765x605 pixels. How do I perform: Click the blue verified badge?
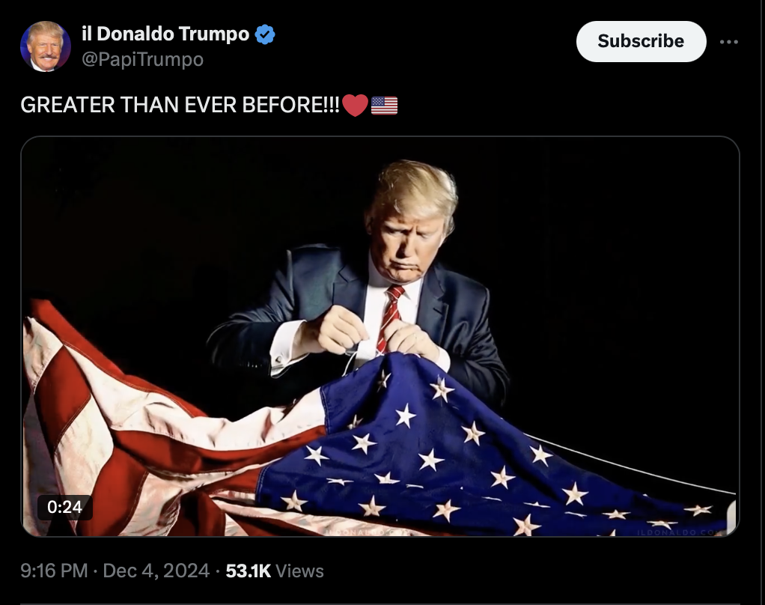(265, 34)
